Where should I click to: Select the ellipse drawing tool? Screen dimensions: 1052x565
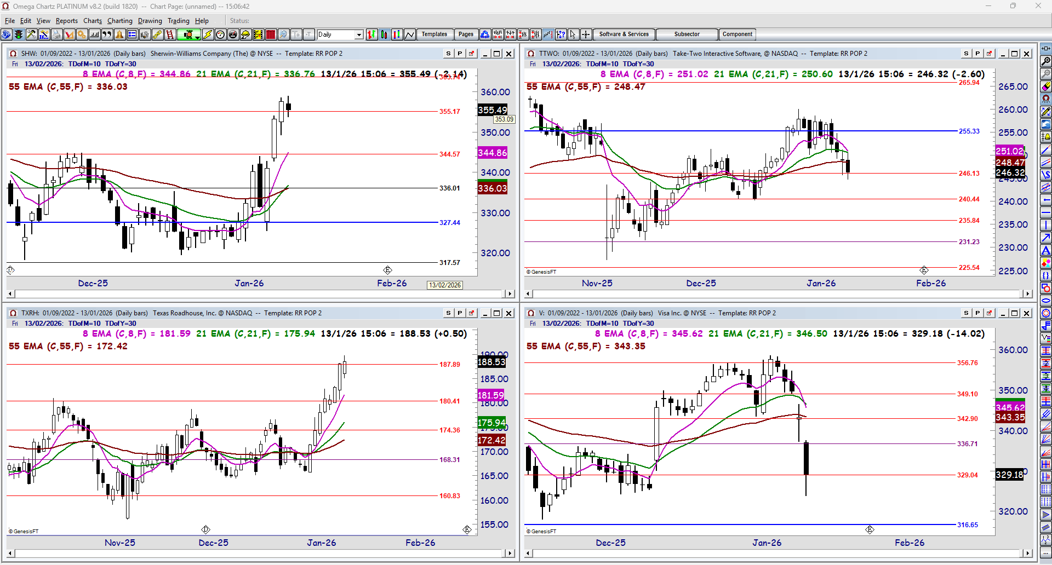coord(1046,301)
